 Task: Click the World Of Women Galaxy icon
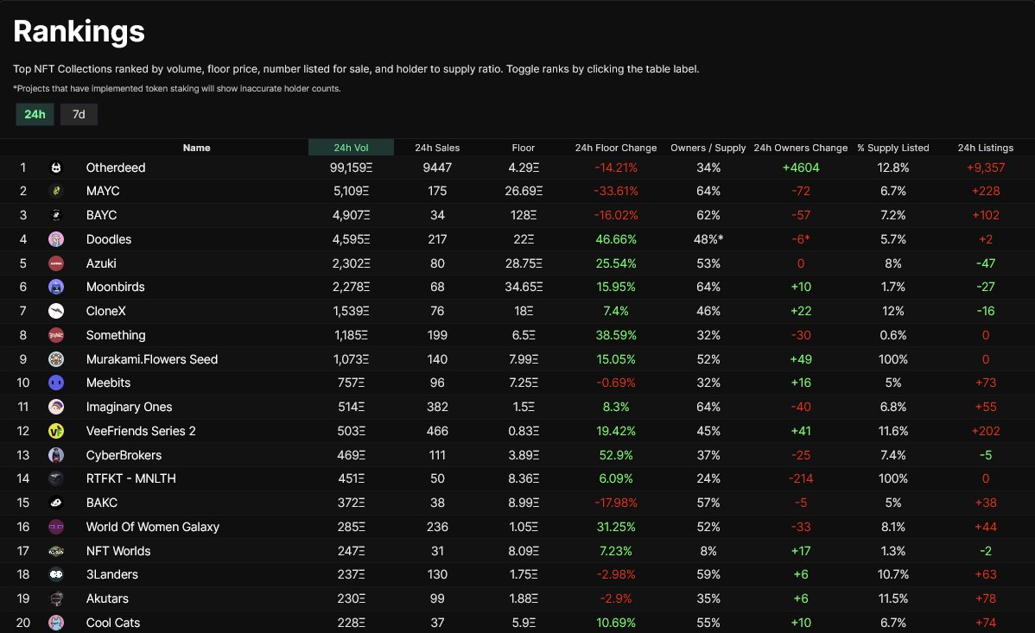(56, 527)
